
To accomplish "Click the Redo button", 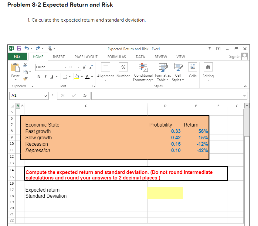I will tap(38, 48).
